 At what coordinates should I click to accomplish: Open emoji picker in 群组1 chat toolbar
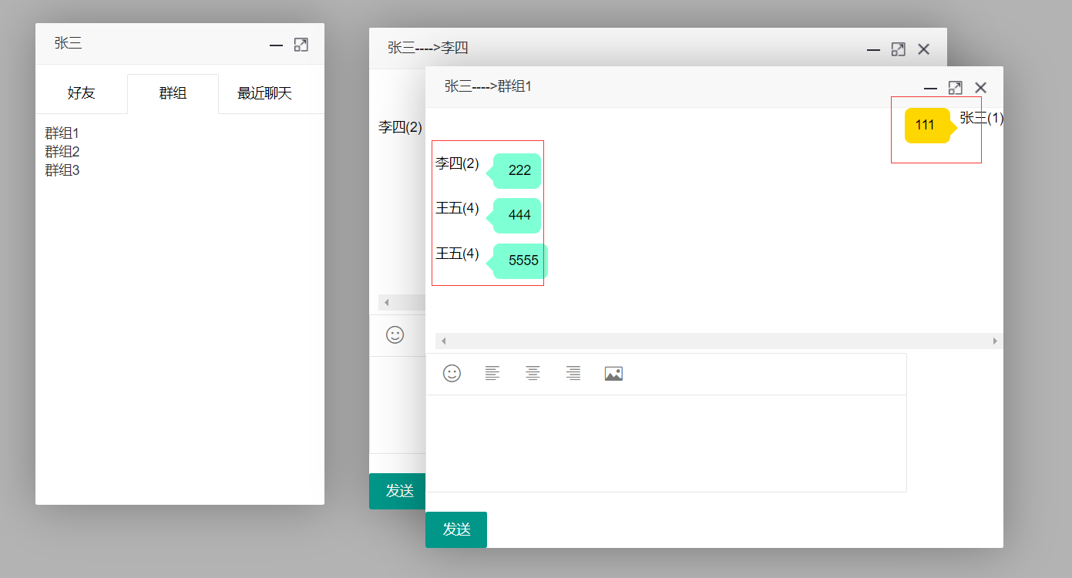tap(452, 374)
